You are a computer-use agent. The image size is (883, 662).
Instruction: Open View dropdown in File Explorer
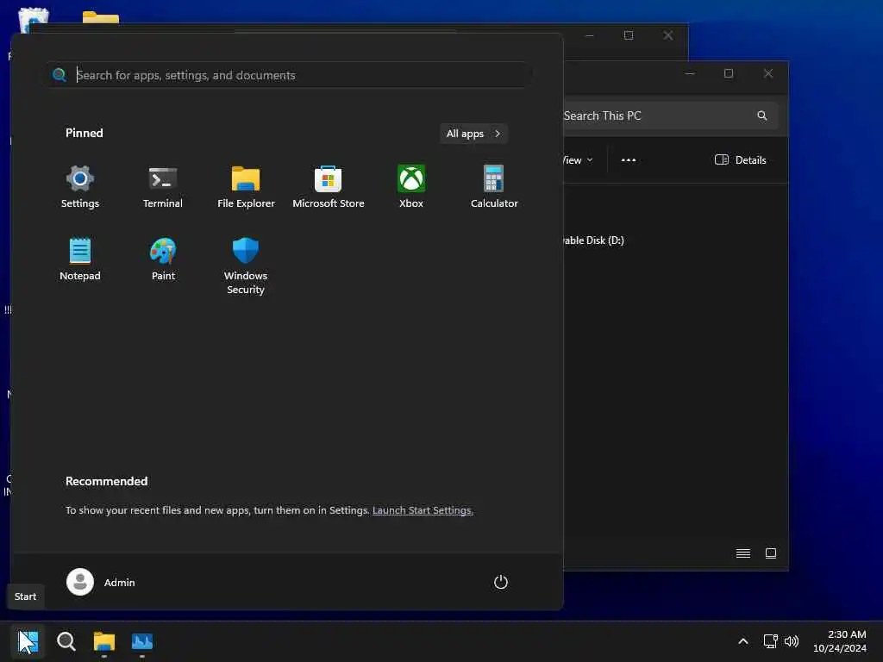point(578,159)
